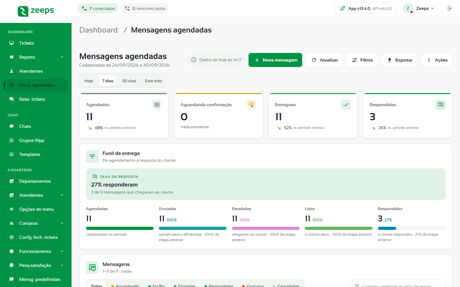Open the Tickets monitor icon in the sidebar
This screenshot has height=287, width=460.
[11, 43]
